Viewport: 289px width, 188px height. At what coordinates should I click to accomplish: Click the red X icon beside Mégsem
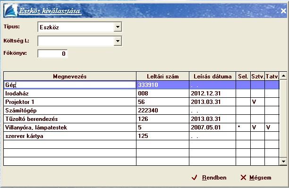(243, 178)
